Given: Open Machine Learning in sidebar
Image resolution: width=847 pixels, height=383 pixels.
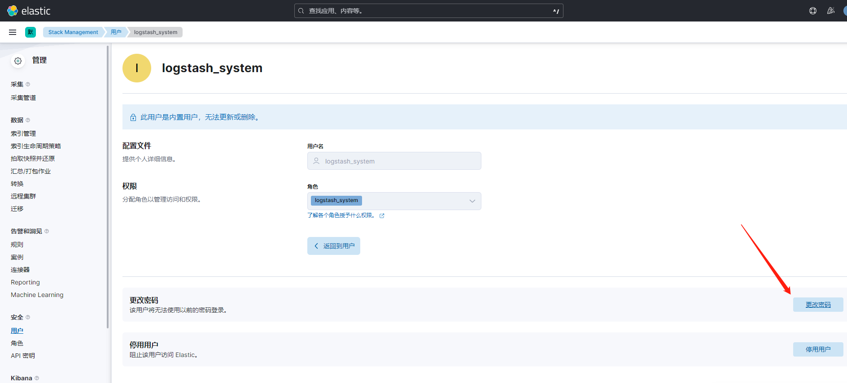Looking at the screenshot, I should (37, 295).
